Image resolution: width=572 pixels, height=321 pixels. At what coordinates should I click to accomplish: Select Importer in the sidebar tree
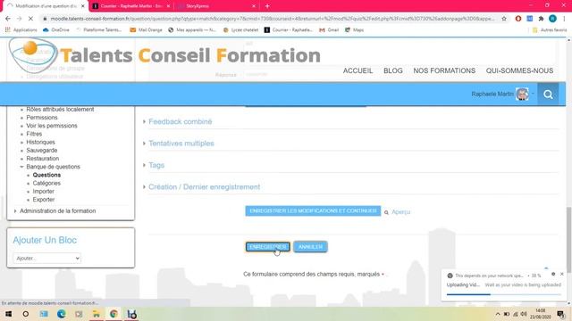click(44, 192)
